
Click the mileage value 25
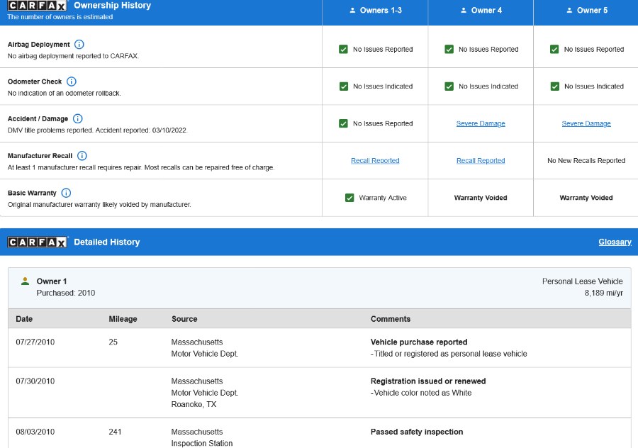(113, 342)
